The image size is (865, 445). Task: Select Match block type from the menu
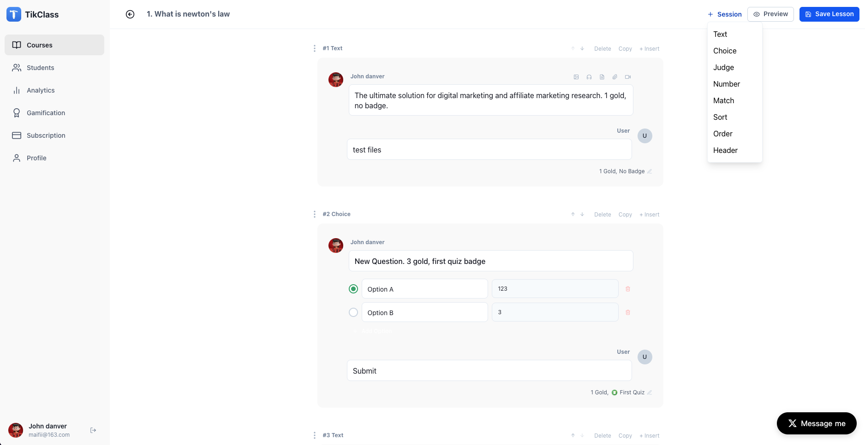(724, 100)
